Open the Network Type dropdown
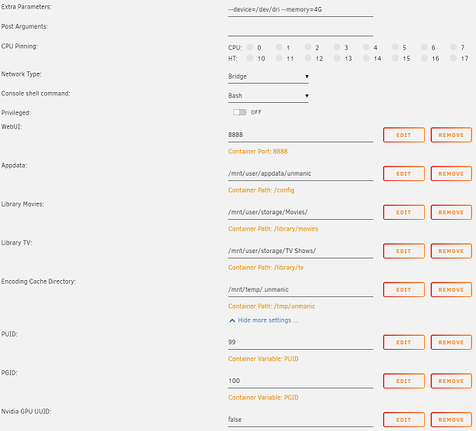 269,77
